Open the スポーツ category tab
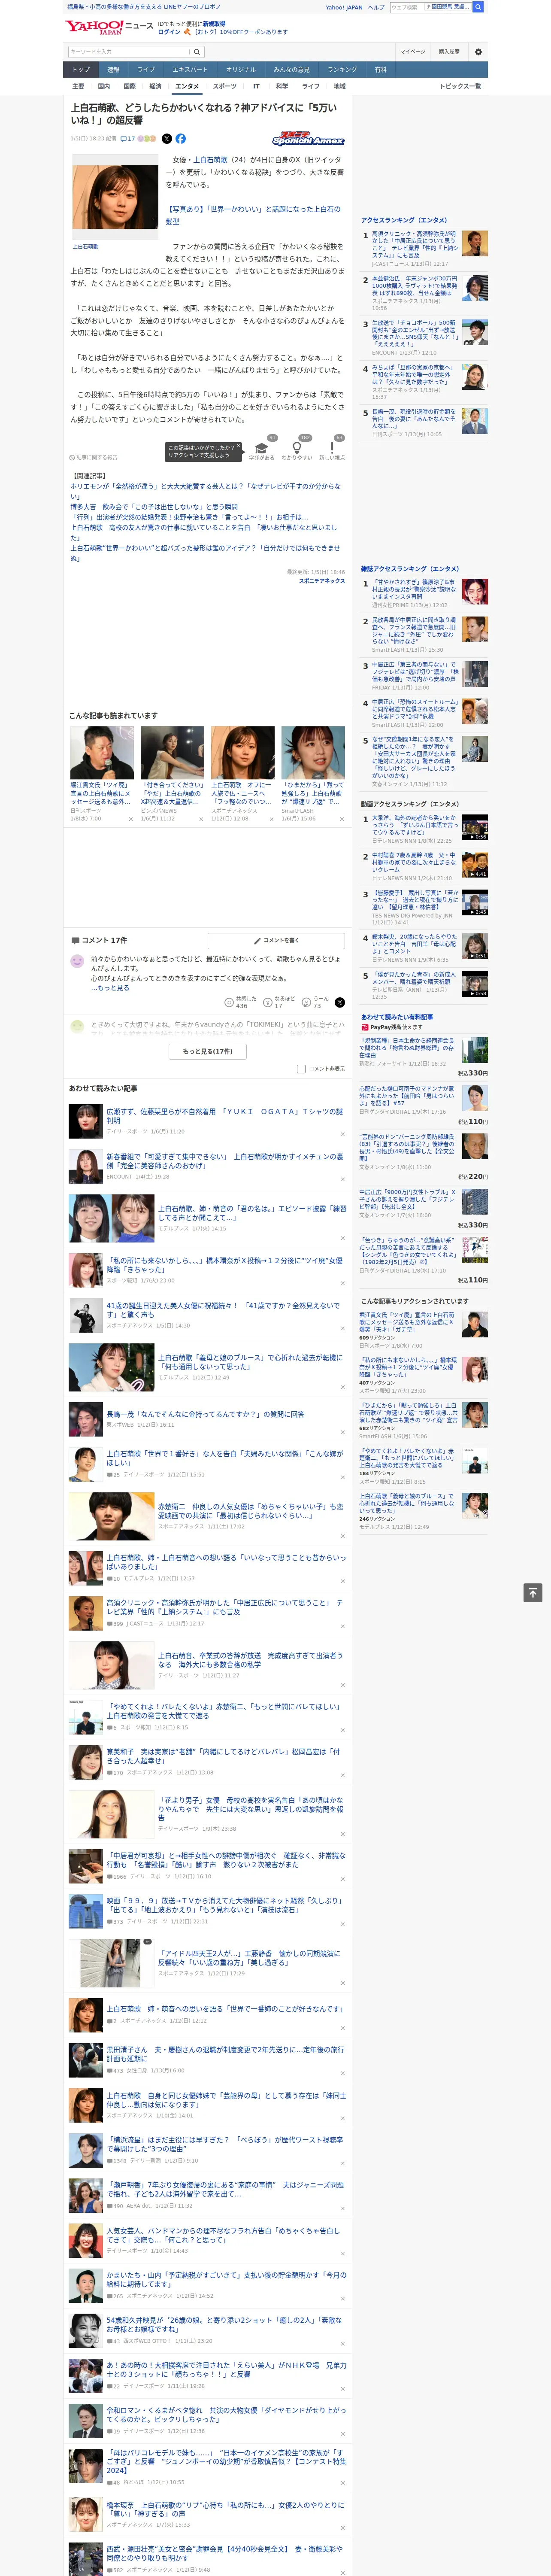The image size is (551, 2576). [225, 87]
